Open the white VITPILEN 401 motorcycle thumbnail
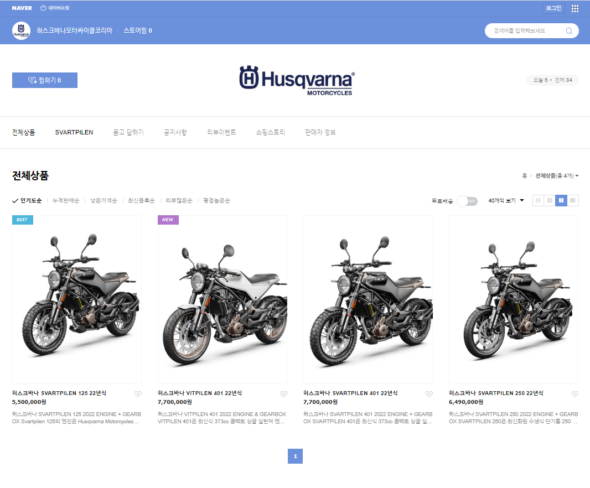590x488 pixels. pos(222,299)
